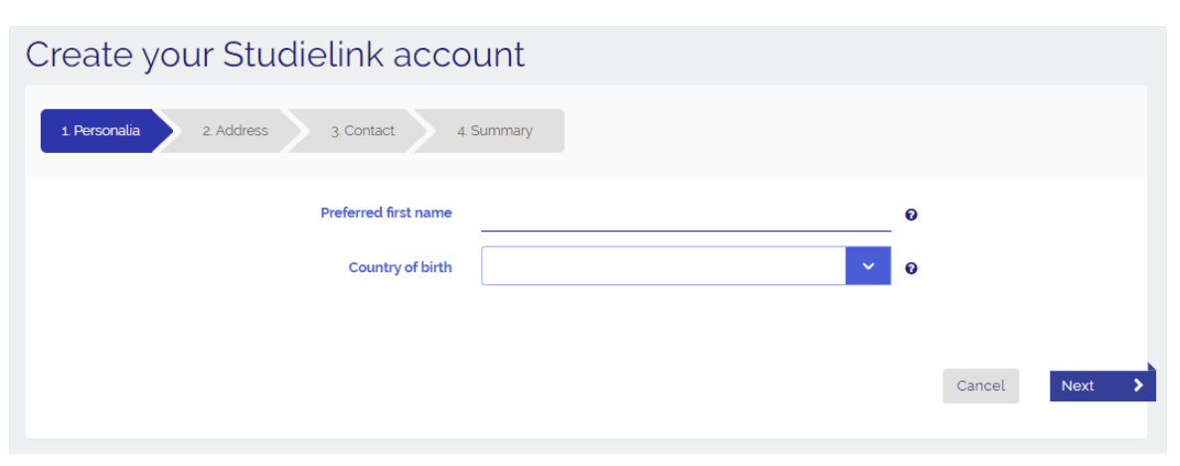Click the Next button label

tap(1078, 387)
